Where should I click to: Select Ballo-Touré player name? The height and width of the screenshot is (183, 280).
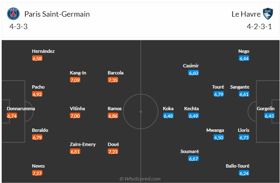(238, 166)
